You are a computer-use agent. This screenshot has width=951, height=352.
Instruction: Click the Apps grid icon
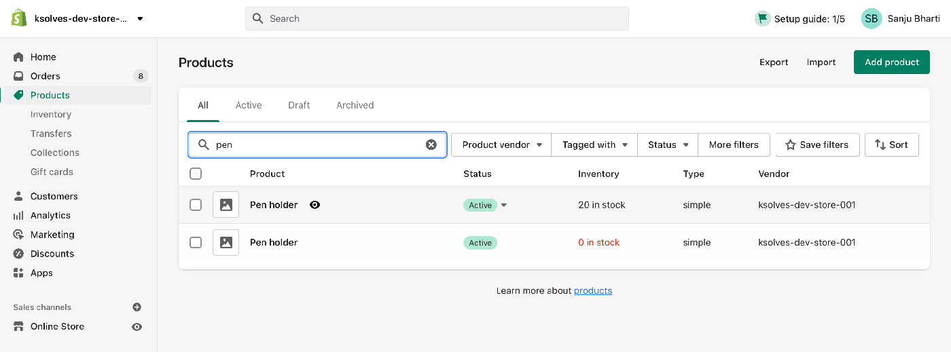point(18,273)
